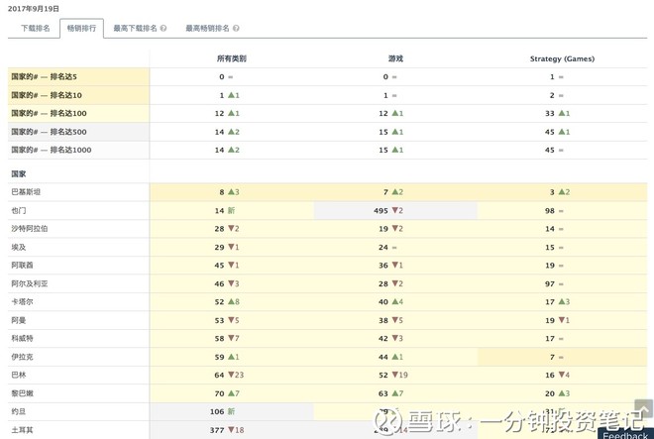Click the 伊拉克 country row

(x=327, y=357)
